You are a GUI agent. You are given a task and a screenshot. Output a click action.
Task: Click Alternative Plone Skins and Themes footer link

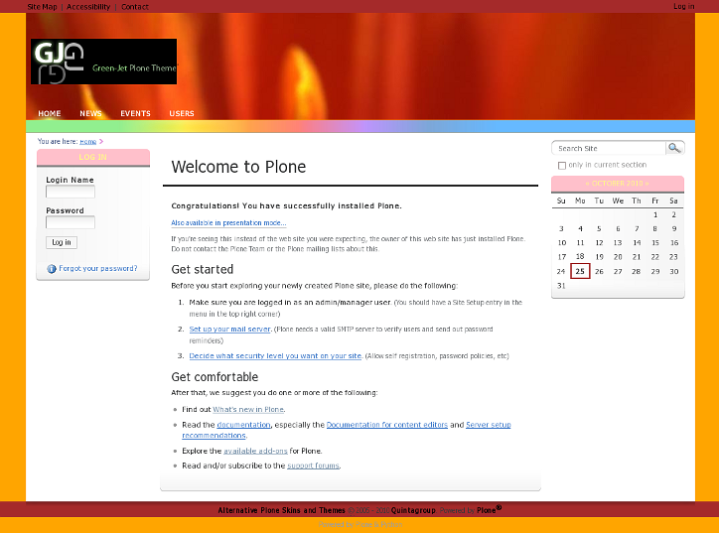[282, 510]
